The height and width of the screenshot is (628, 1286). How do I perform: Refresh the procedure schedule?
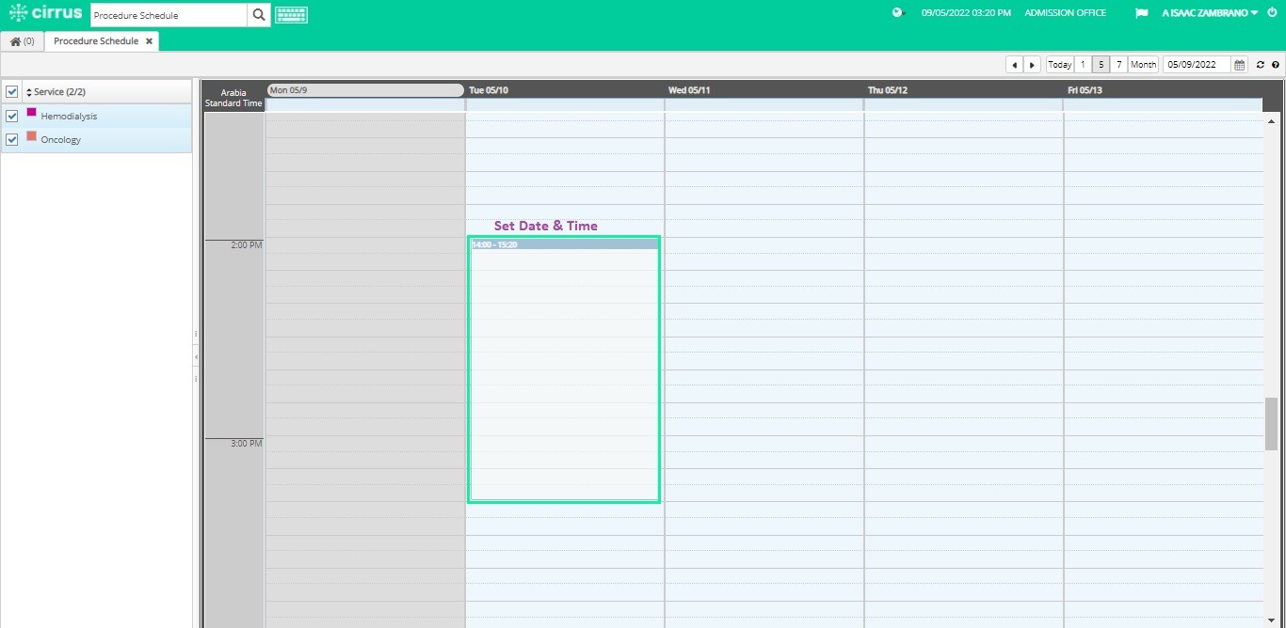pyautogui.click(x=1261, y=65)
